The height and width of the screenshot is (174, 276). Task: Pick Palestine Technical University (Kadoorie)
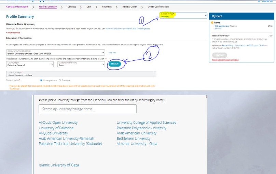[x=70, y=144]
